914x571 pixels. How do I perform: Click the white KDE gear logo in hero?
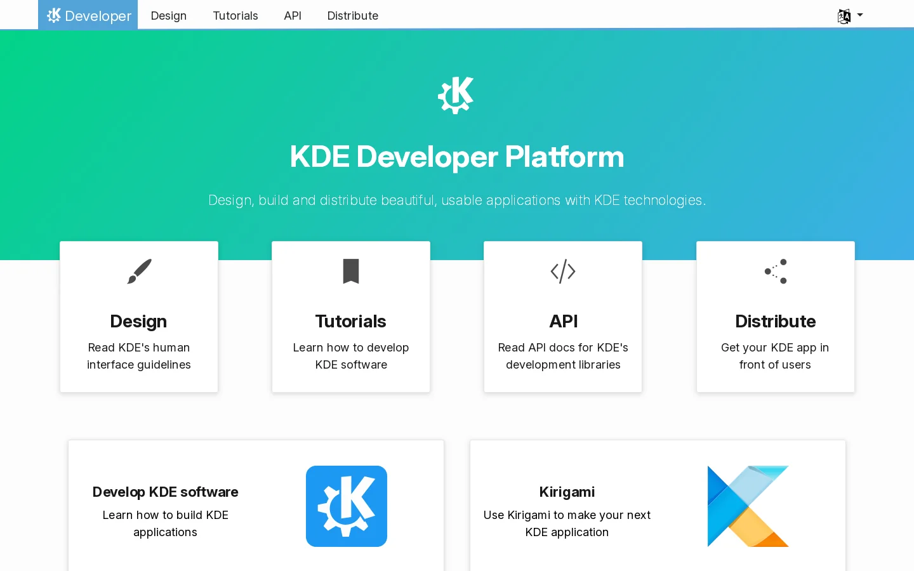click(456, 95)
